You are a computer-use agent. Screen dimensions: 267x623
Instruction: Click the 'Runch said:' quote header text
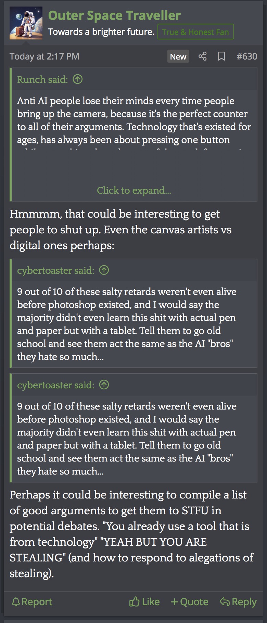[42, 79]
